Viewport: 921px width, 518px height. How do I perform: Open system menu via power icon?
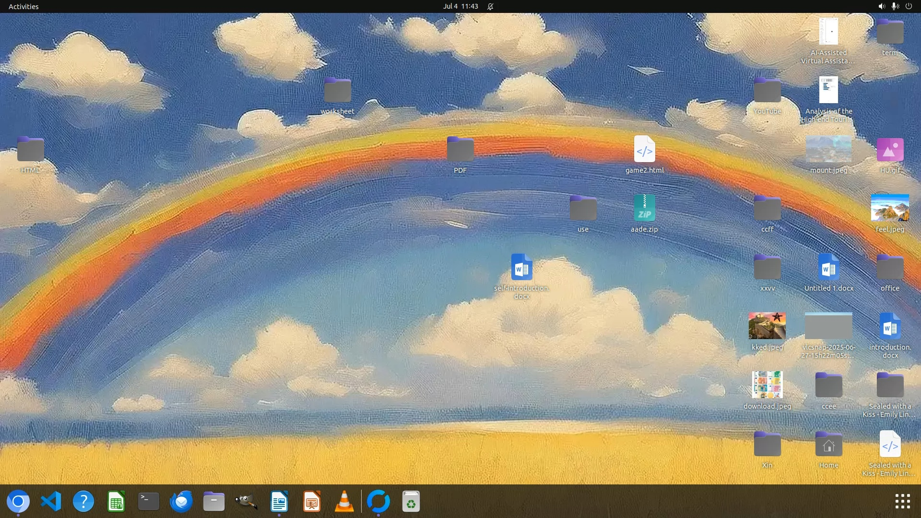pyautogui.click(x=909, y=6)
